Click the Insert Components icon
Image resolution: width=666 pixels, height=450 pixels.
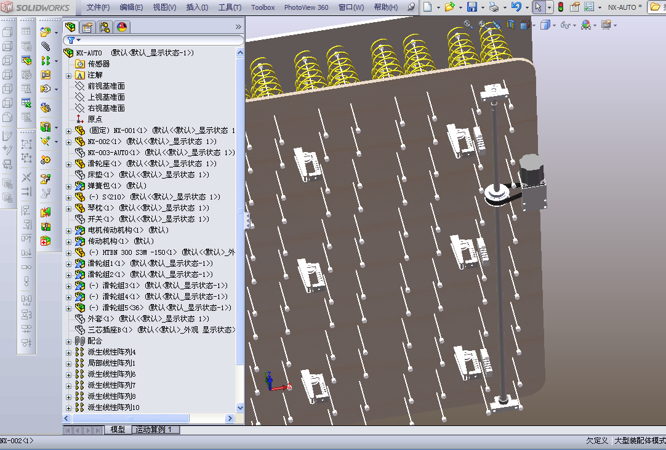46,32
